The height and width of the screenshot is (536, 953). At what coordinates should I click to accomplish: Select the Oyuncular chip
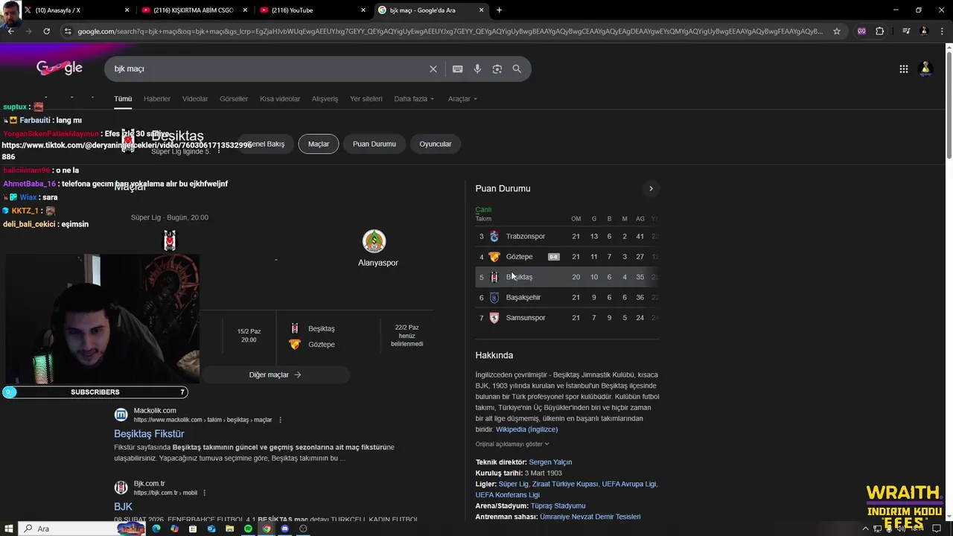[x=436, y=144]
